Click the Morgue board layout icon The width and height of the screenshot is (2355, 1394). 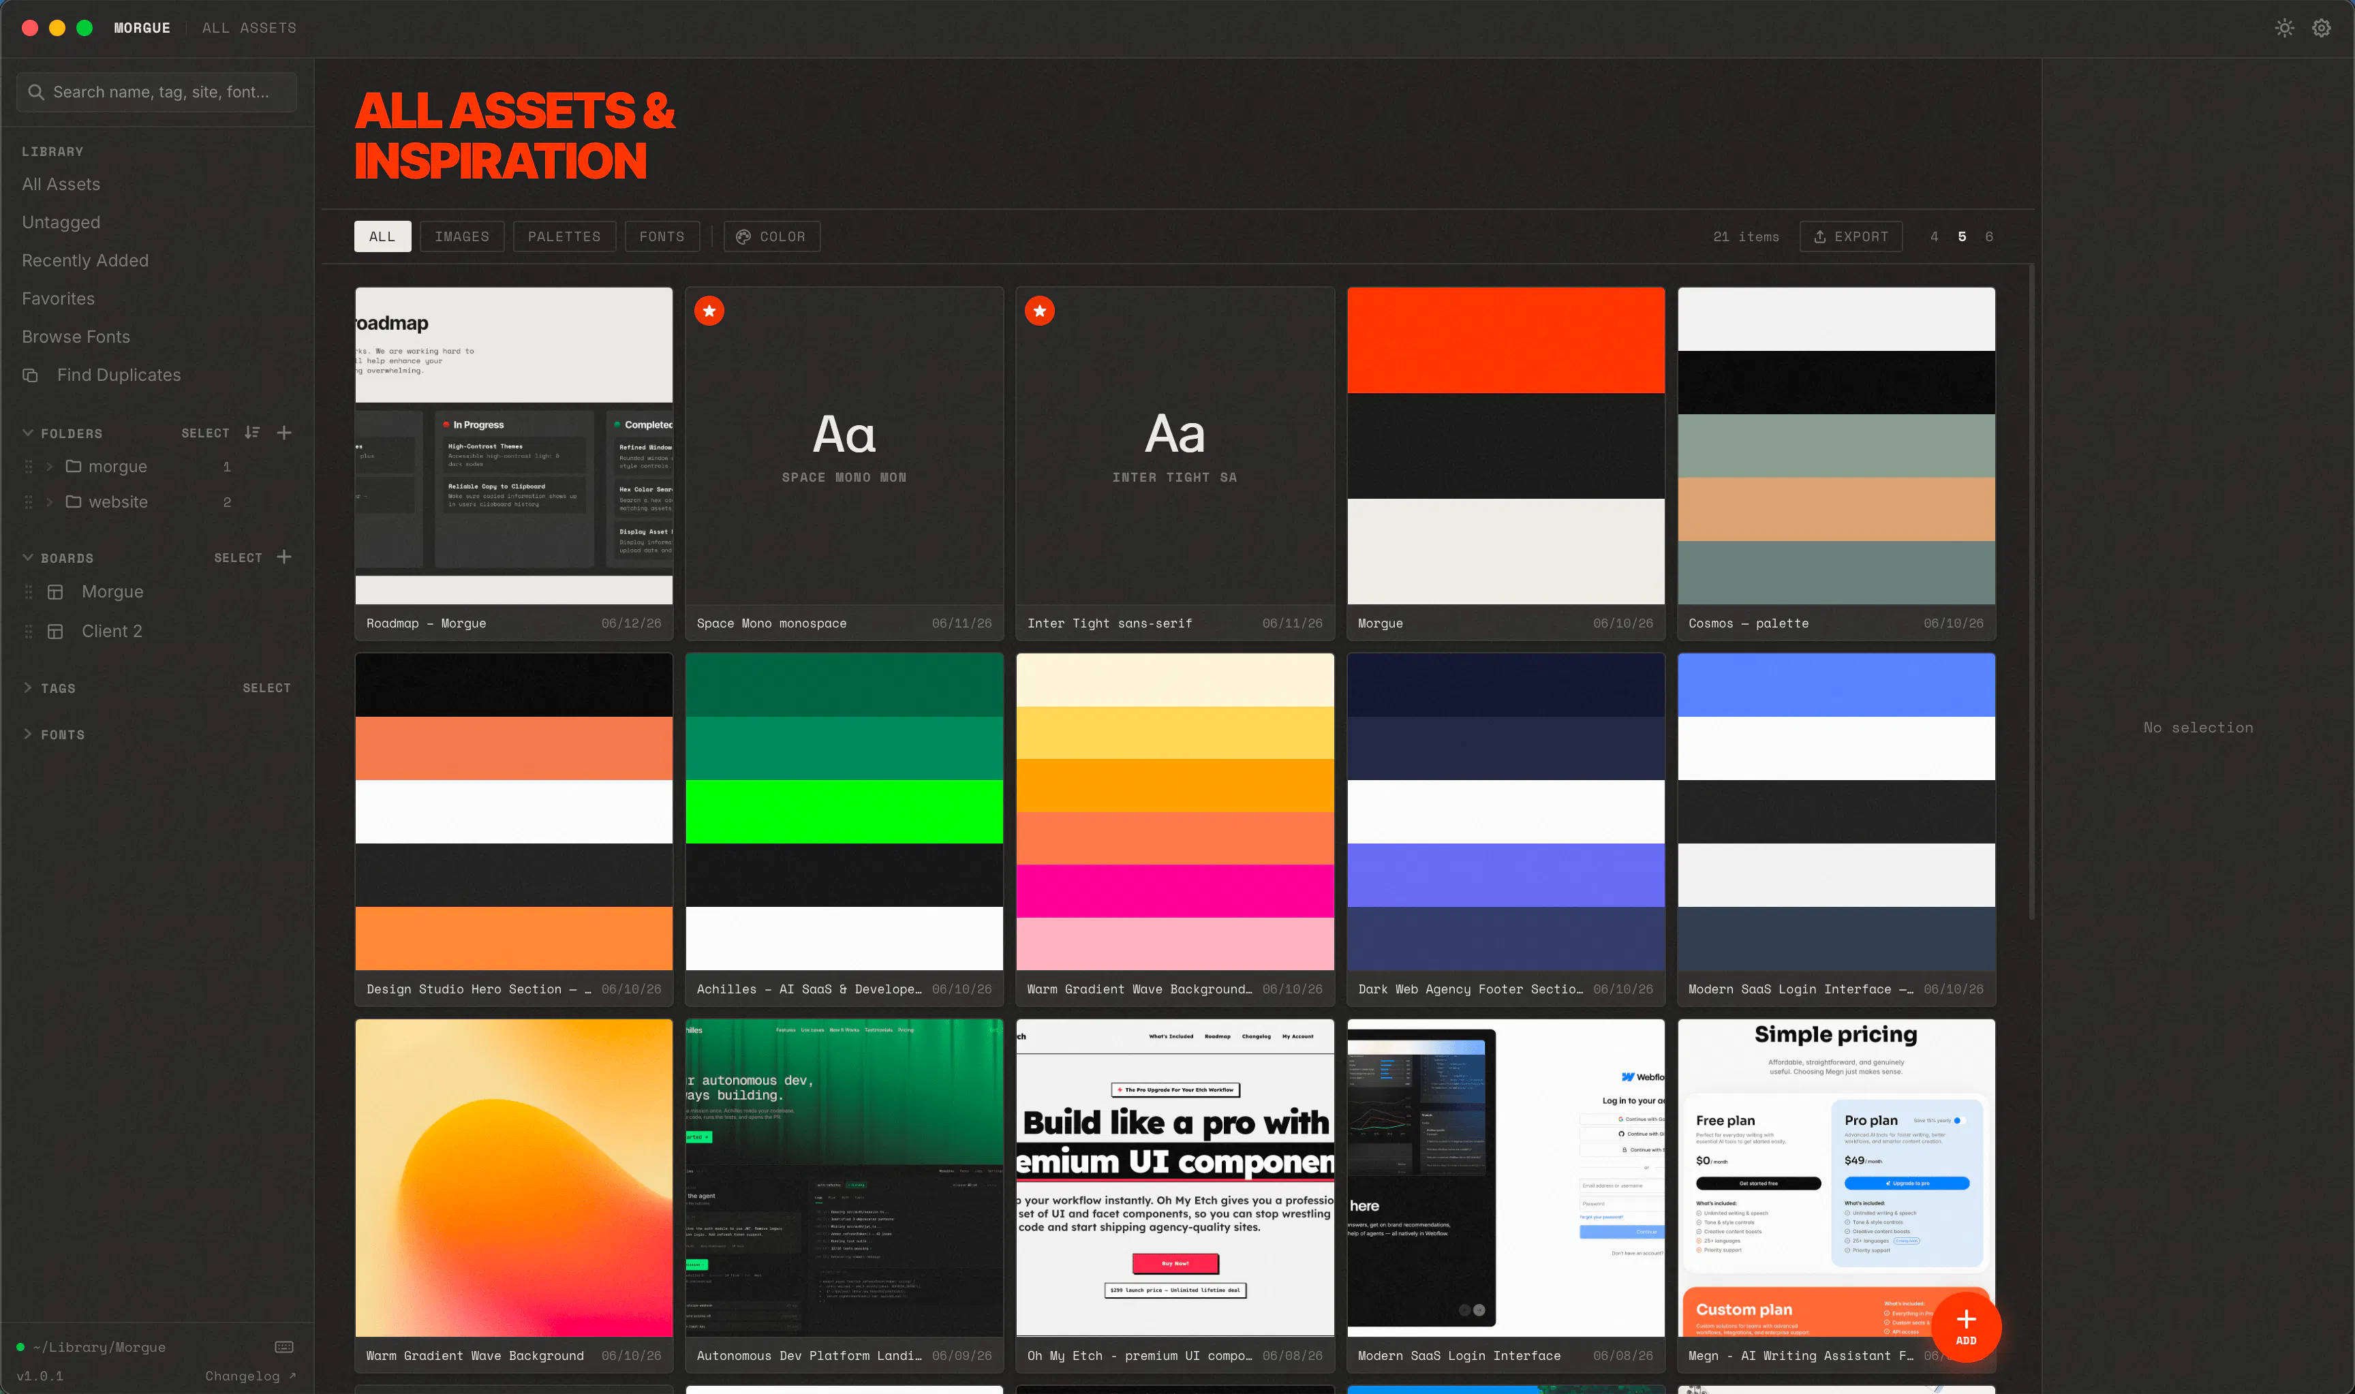55,592
